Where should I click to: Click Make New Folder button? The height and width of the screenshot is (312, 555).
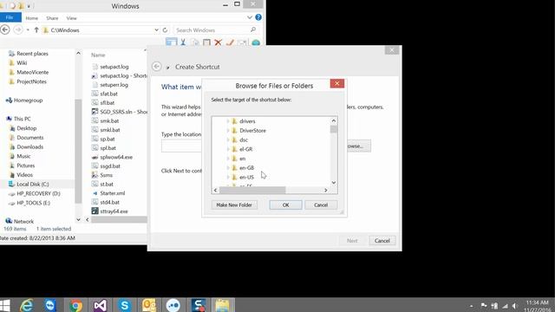click(x=234, y=205)
